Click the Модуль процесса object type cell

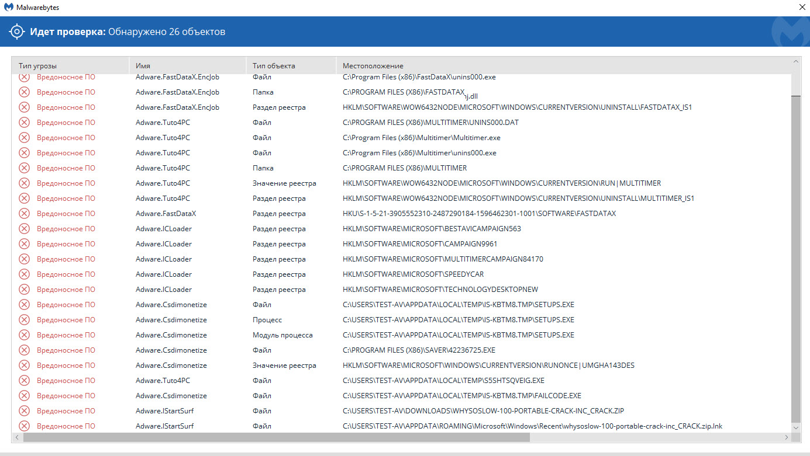pyautogui.click(x=282, y=335)
